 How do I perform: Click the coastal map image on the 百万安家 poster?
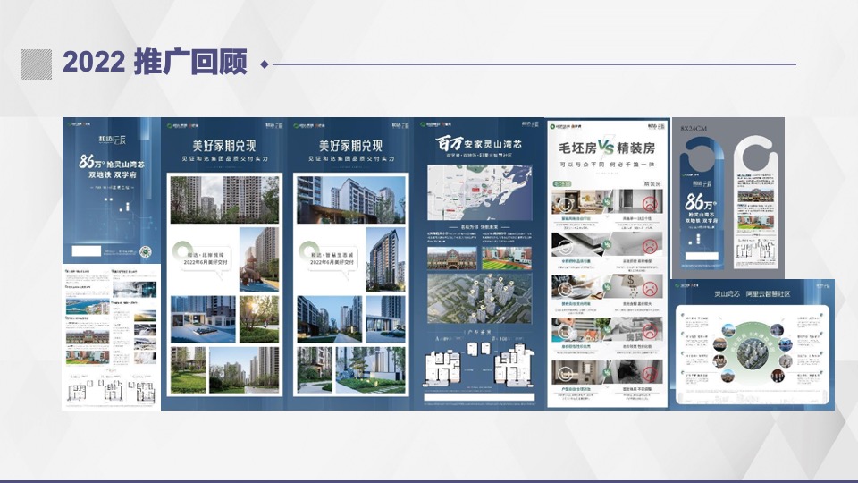point(479,193)
